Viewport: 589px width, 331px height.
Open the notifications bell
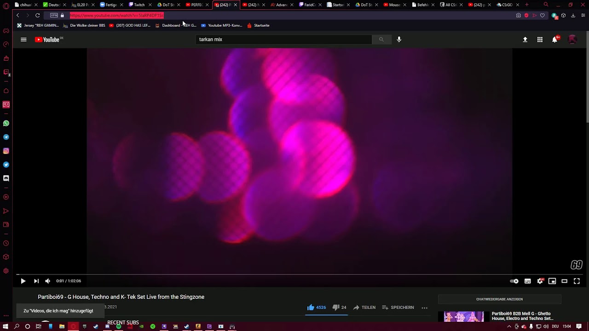coord(555,40)
